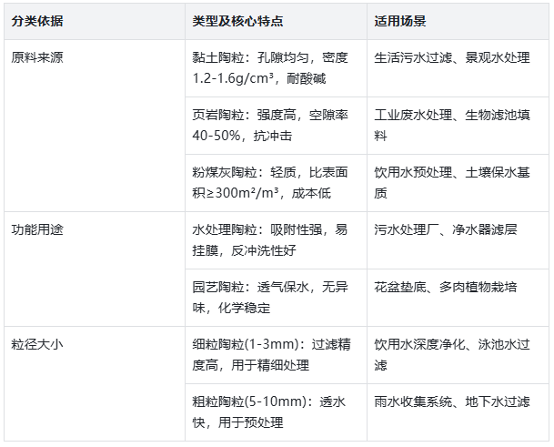The width and height of the screenshot is (554, 447).
Task: Select the 原料来源 category cell
Action: coord(37,56)
